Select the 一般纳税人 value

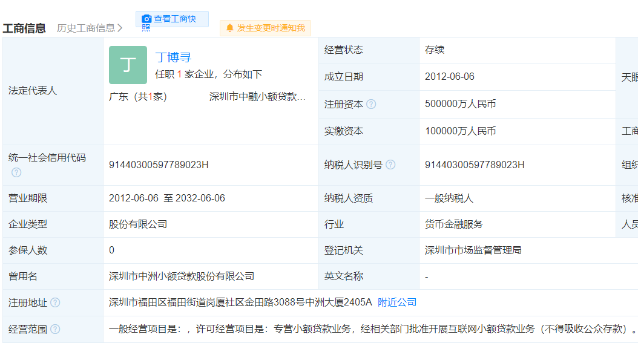click(449, 198)
